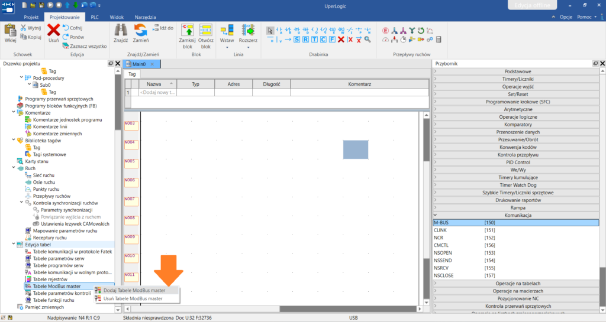Viewport: 606px width, 322px height.
Task: Collapse the Komentarze tree node
Action: pyautogui.click(x=14, y=113)
